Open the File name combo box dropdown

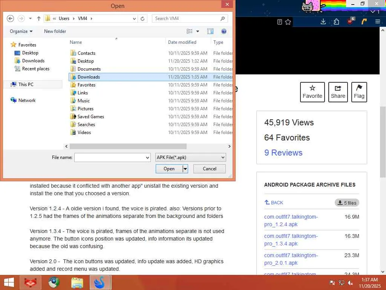[147, 157]
